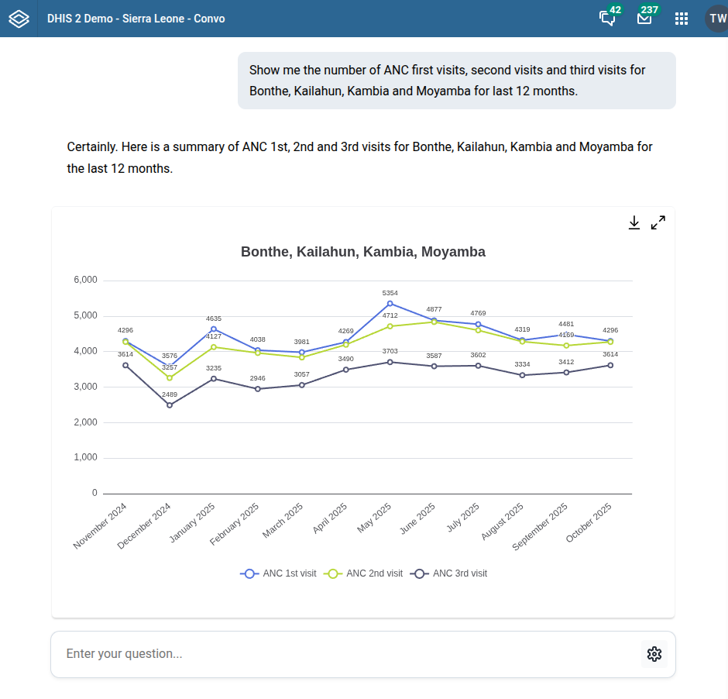Open settings gear in question box
This screenshot has width=728, height=699.
click(654, 654)
